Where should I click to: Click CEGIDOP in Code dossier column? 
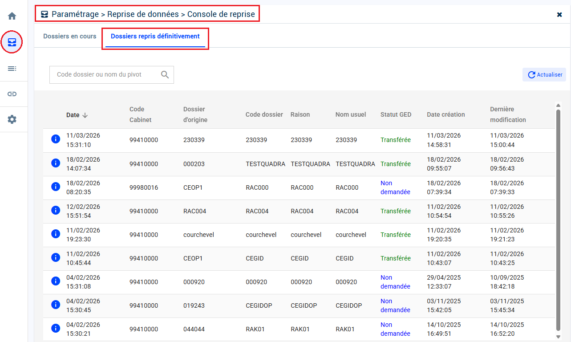pyautogui.click(x=259, y=305)
